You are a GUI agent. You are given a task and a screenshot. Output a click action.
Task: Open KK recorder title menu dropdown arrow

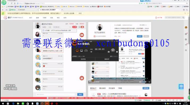[85, 41]
